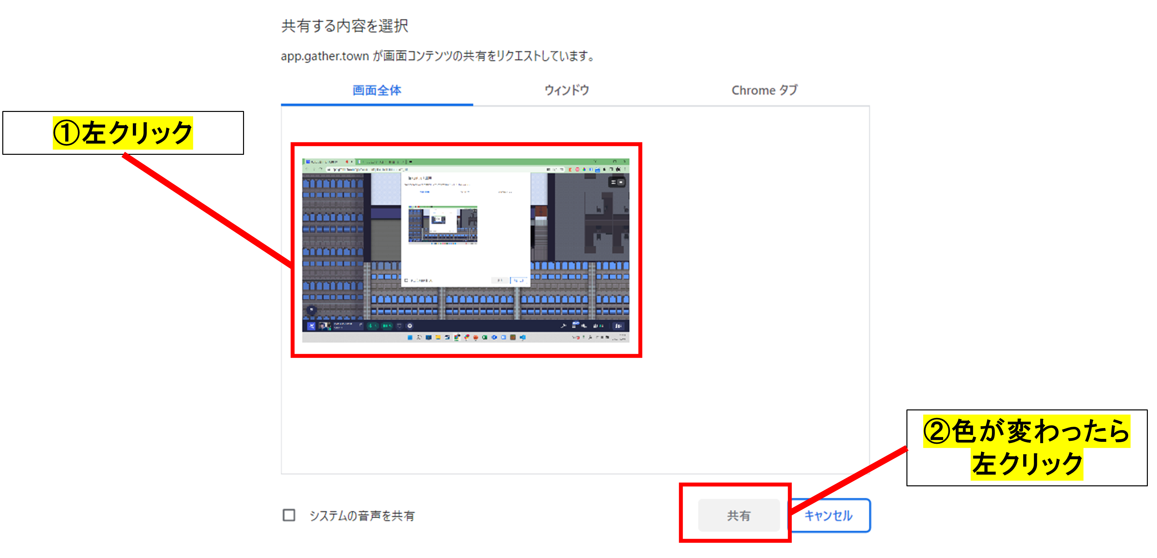This screenshot has height=558, width=1157.
Task: Enable システムの音声を共有 checkbox
Action: [x=289, y=515]
